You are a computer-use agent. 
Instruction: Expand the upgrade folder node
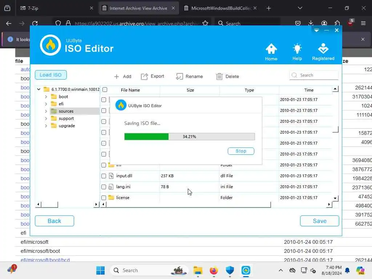pos(46,126)
